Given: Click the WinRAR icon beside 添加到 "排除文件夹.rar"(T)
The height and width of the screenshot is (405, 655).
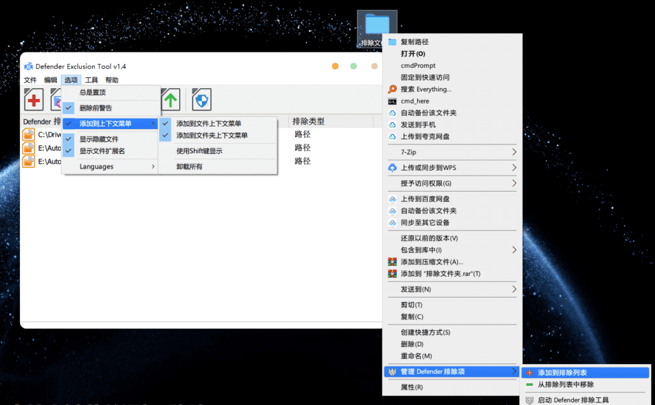Looking at the screenshot, I should click(392, 273).
